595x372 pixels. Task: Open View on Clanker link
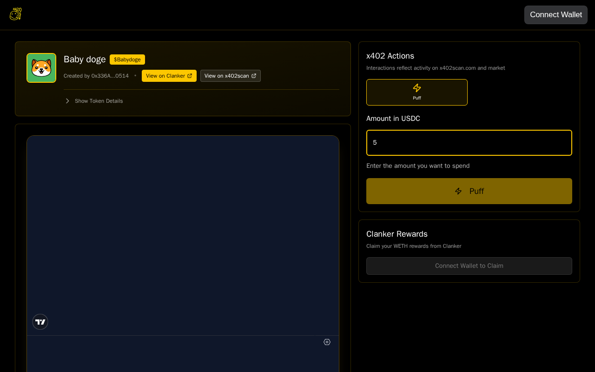(x=169, y=76)
